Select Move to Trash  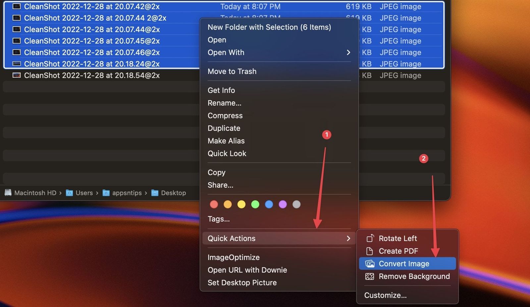point(232,71)
